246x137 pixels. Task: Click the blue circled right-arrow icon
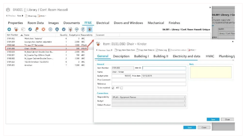77,29
